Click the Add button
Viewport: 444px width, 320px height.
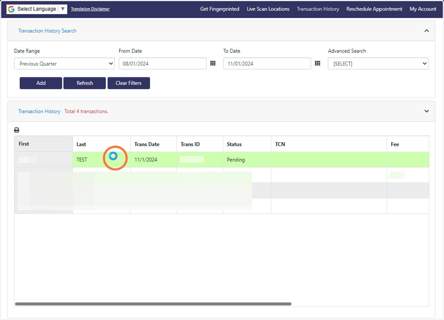pos(41,83)
